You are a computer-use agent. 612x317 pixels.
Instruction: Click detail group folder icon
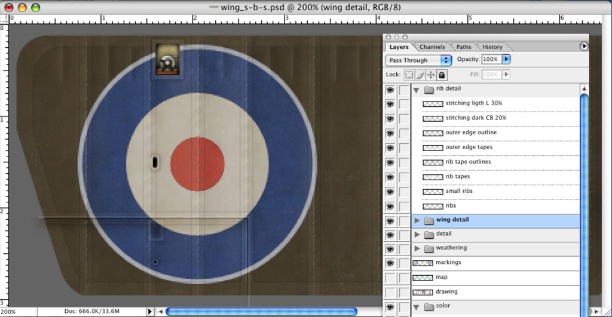(x=429, y=235)
